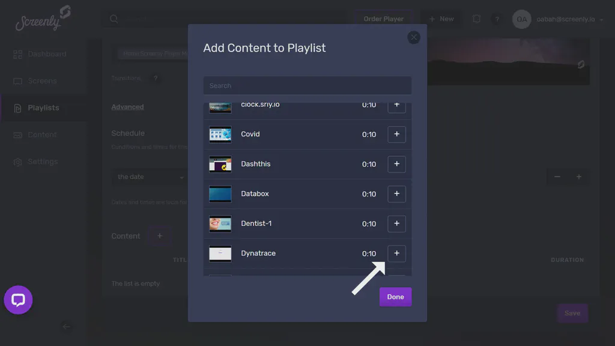Add Dynatrace to the playlist
This screenshot has width=615, height=346.
(396, 253)
